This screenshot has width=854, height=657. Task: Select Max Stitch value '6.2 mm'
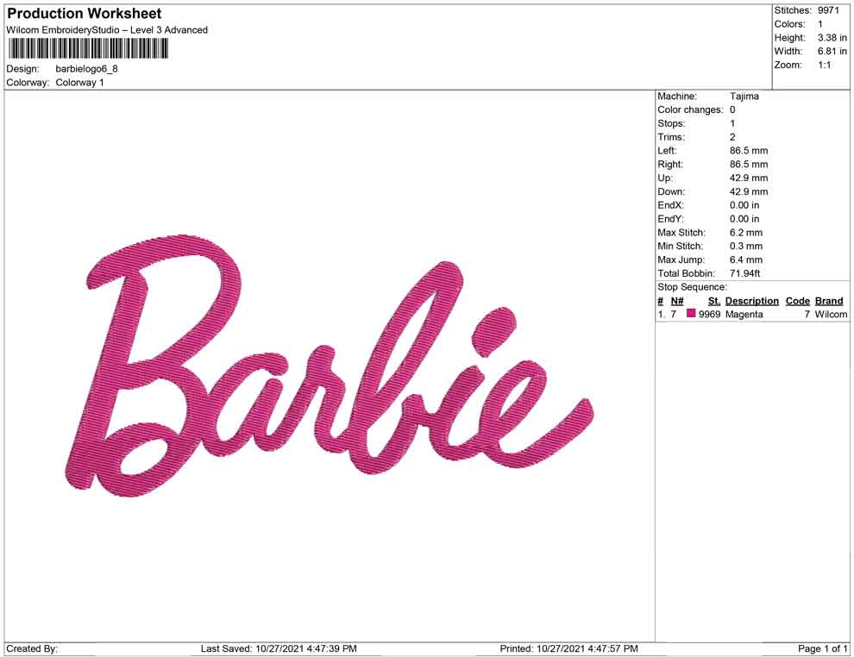(x=746, y=233)
